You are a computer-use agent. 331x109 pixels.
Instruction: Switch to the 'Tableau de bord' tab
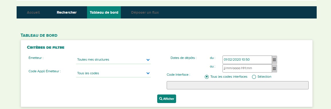(104, 12)
